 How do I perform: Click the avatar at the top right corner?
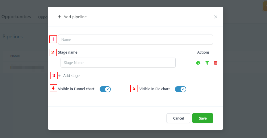[265, 6]
